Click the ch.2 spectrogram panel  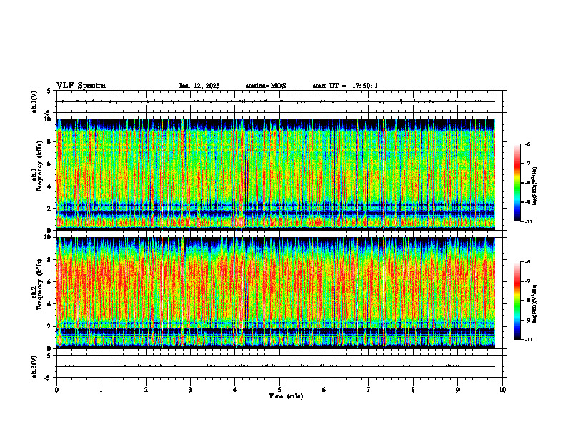(279, 293)
